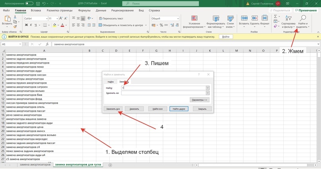Switch to the Формулы ribbon tab
The image size is (321, 169).
[84, 10]
